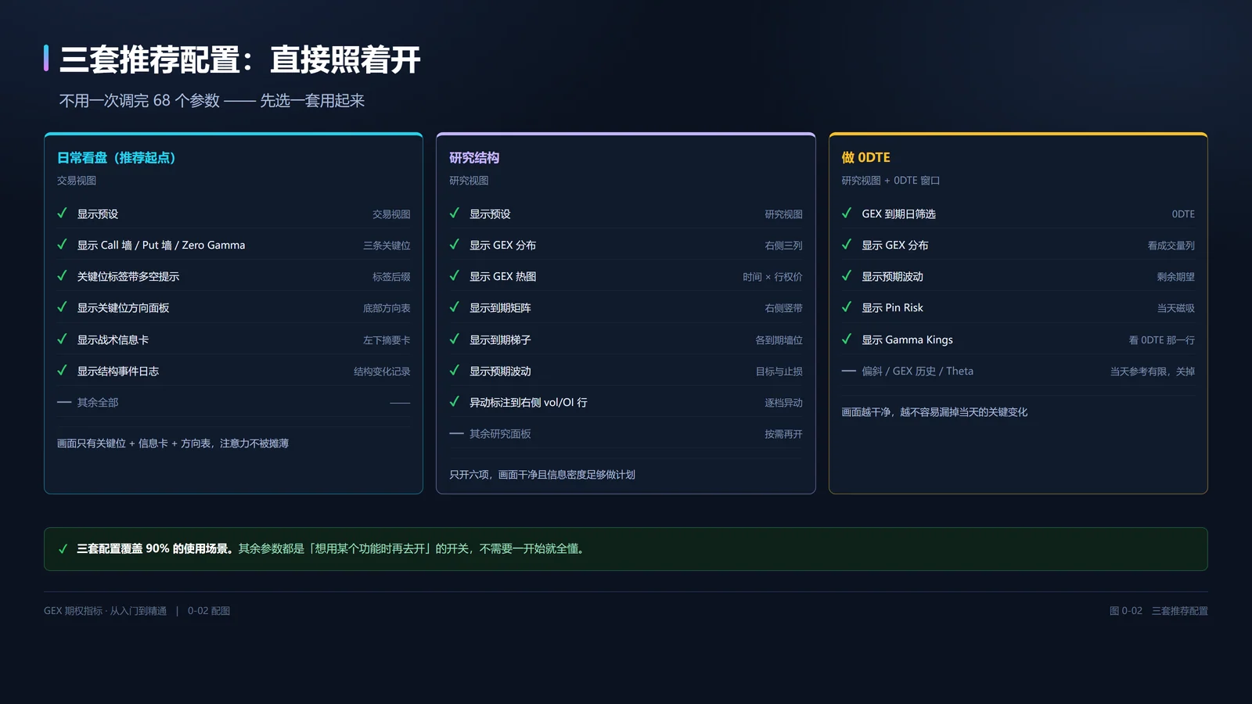Click the 研究视图 + 0DTE 窗口 subtitle

[890, 181]
